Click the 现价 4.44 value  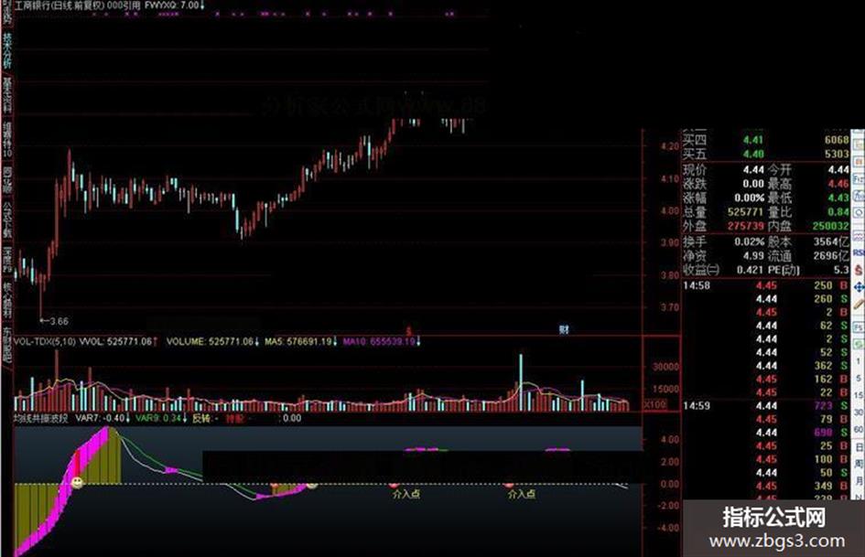click(x=753, y=169)
